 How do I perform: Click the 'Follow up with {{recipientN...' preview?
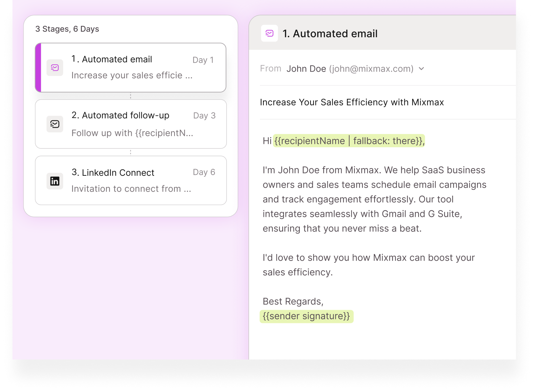click(x=132, y=133)
